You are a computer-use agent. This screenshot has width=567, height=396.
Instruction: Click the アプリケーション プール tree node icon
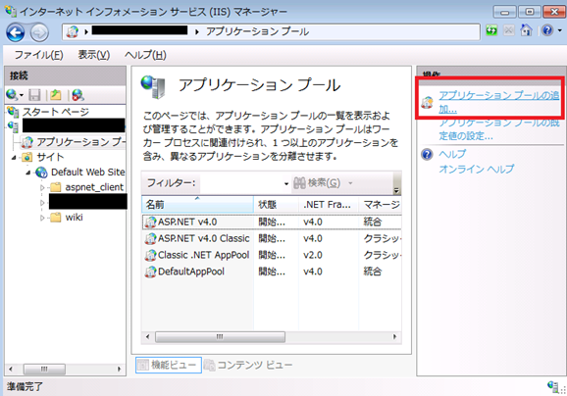pos(27,142)
